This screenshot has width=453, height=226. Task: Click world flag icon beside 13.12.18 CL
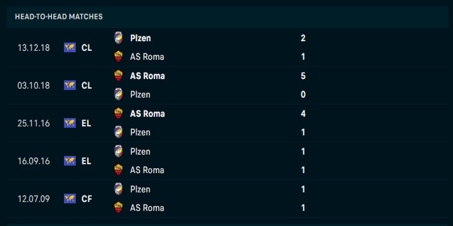pos(70,47)
